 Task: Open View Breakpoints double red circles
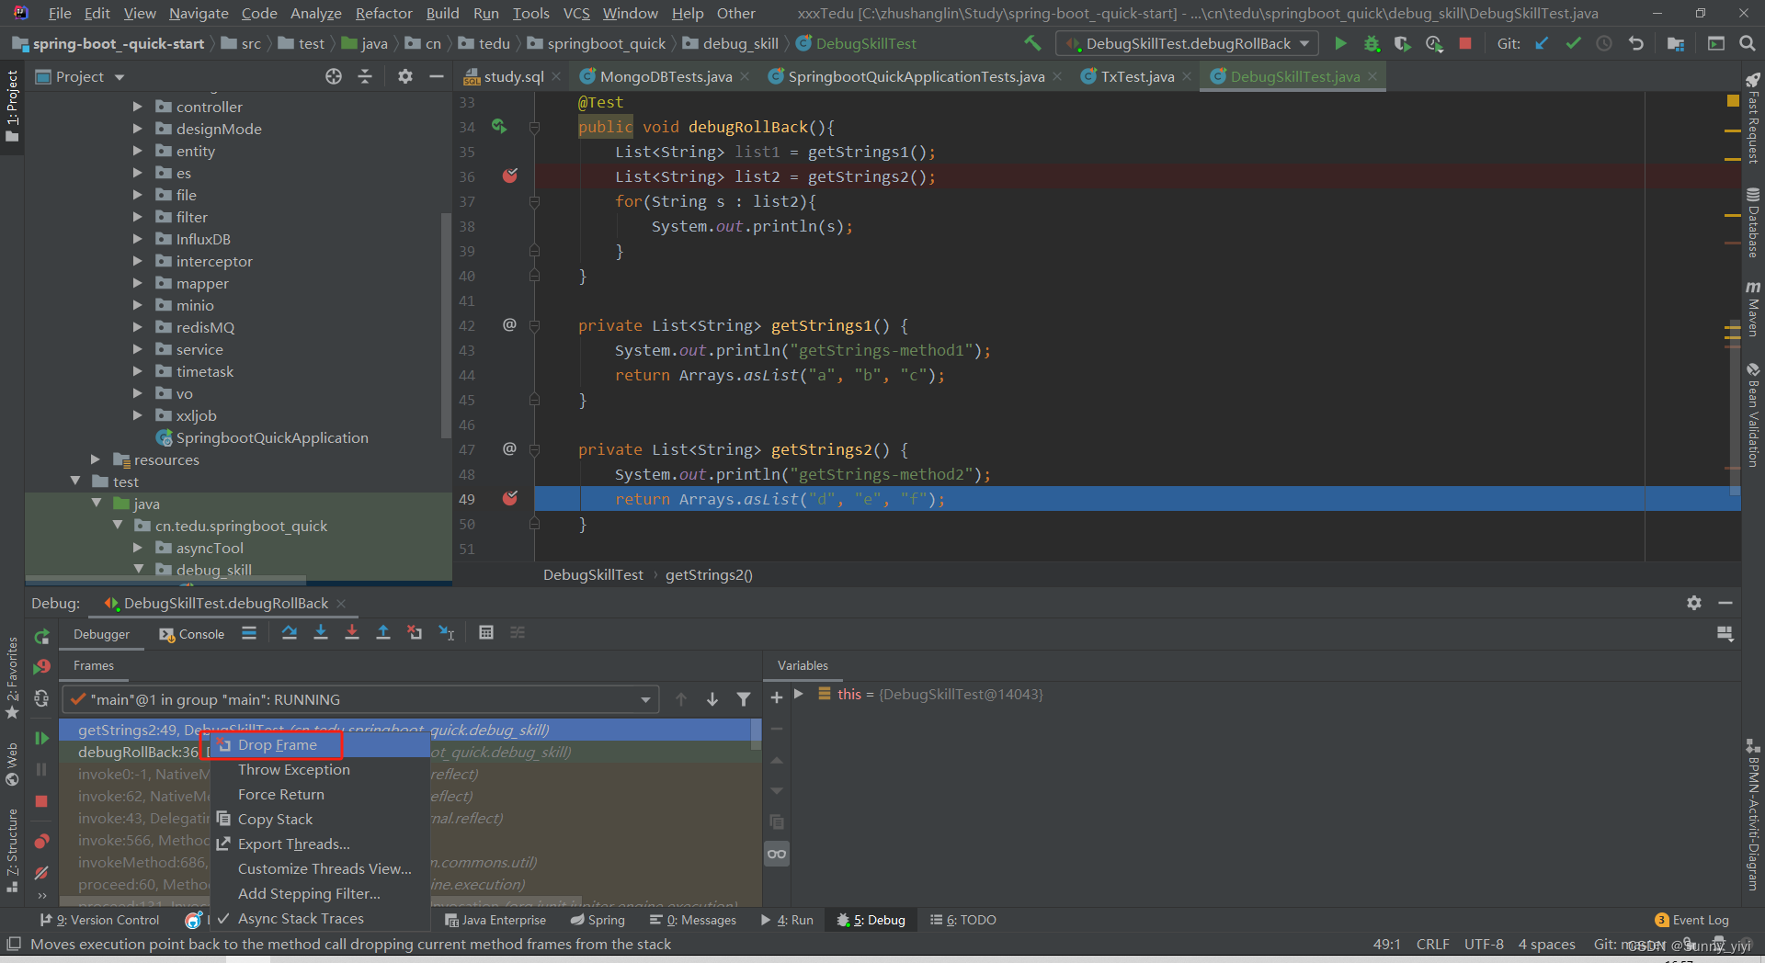click(41, 842)
